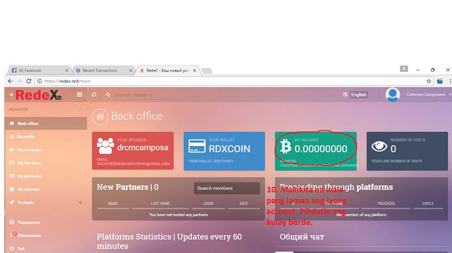Click the RedeX logo
The image size is (452, 253).
(x=38, y=95)
